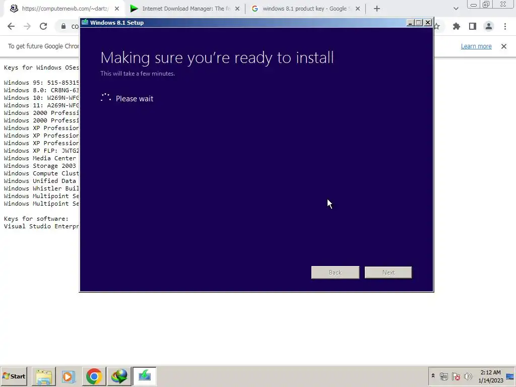
Task: Select the 'Windows Media Center' line
Action: pos(40,158)
